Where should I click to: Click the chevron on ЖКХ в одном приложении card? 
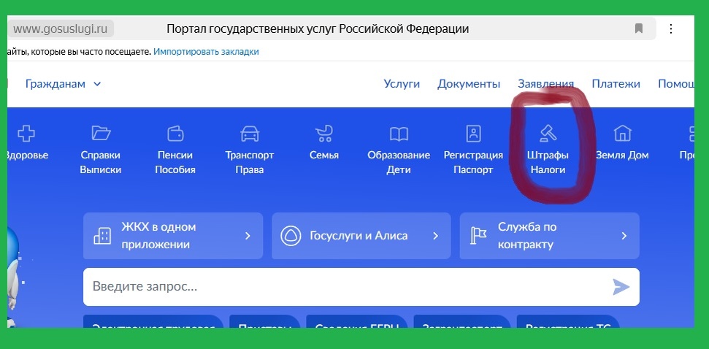pyautogui.click(x=248, y=236)
